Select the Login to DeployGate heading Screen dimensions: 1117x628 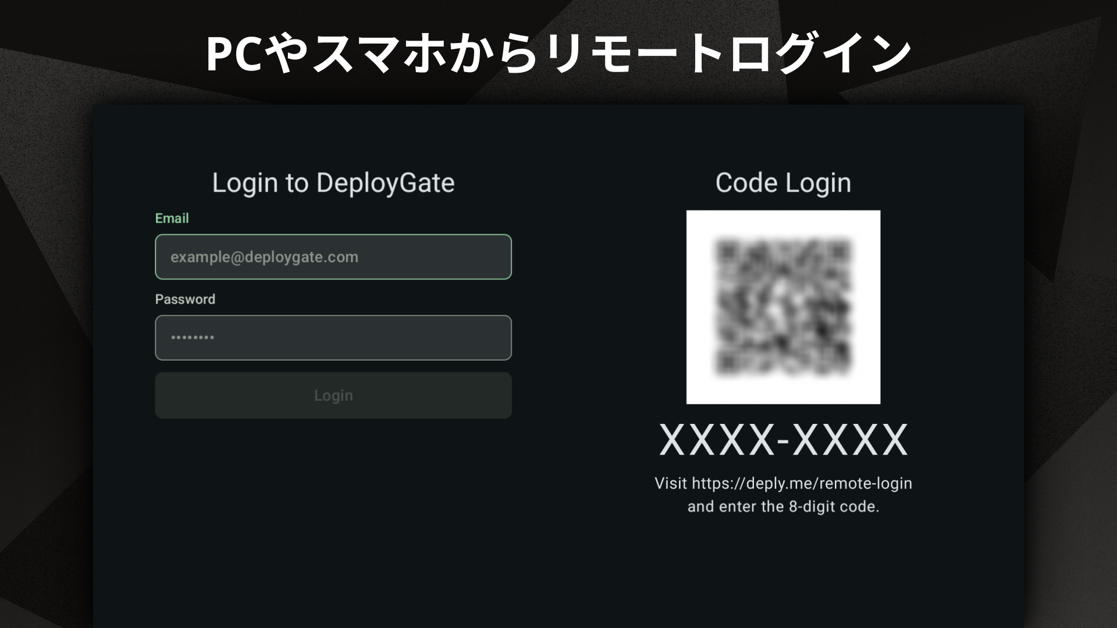click(333, 183)
